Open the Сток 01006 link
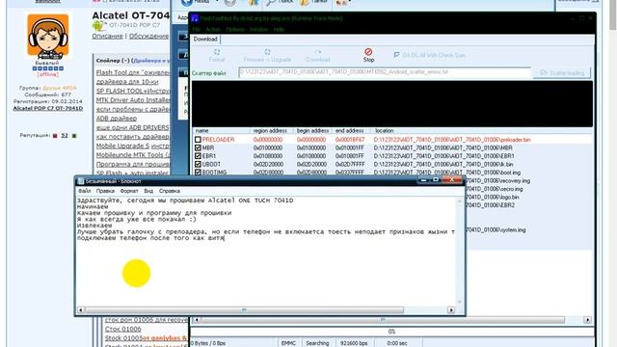Screen dimensions: 617x347 (123, 329)
